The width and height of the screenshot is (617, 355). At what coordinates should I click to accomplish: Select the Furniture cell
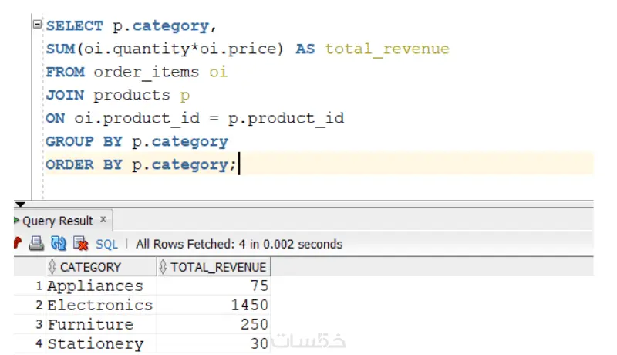click(x=101, y=324)
